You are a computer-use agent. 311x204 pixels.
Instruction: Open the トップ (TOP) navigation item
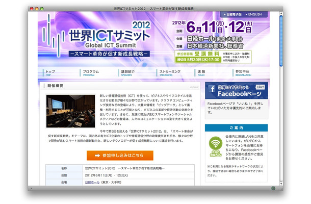[x=50, y=73]
